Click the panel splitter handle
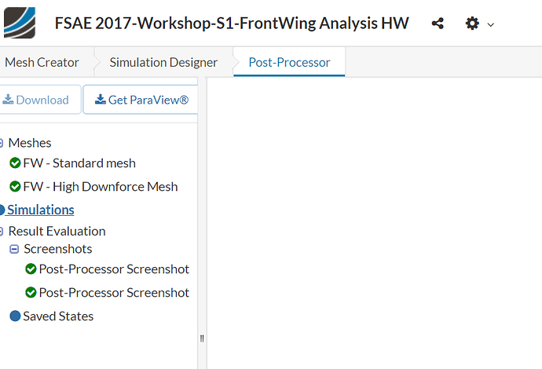Viewport: 542px width, 369px height. pos(202,338)
